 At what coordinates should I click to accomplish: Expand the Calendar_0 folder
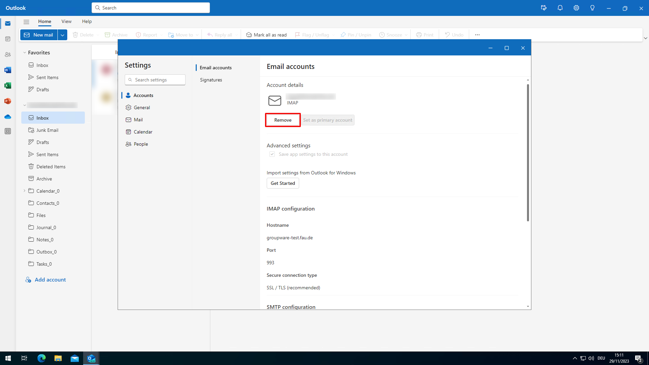(x=25, y=191)
